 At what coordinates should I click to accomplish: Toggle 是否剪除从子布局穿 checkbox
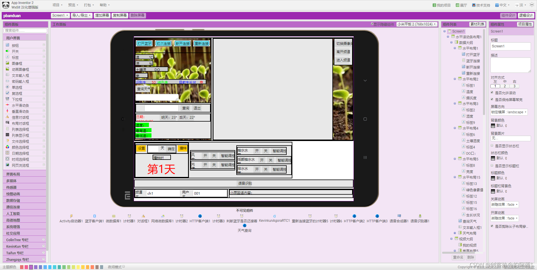pos(492,226)
